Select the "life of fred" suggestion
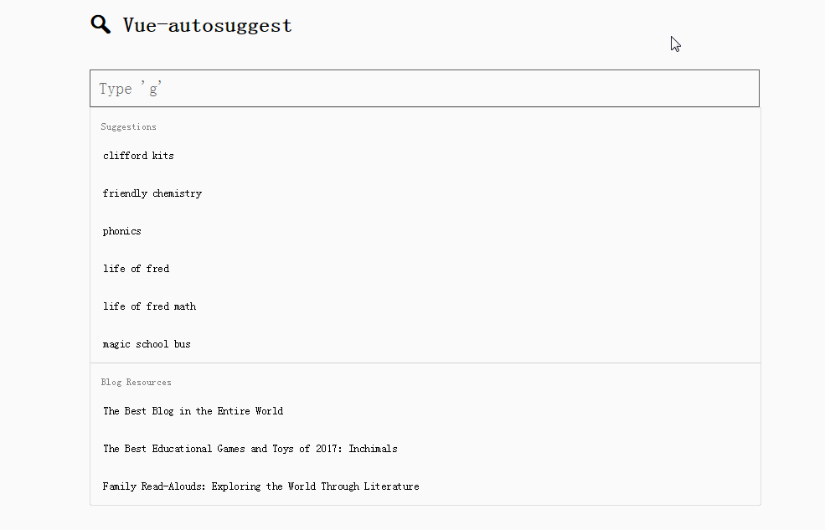The width and height of the screenshot is (825, 530). coord(136,269)
